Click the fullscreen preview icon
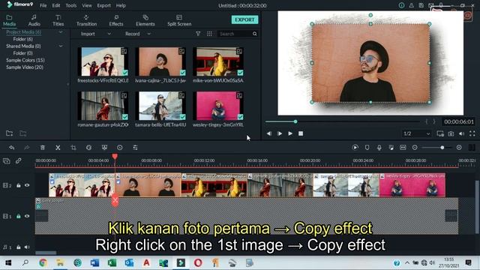Image resolution: width=480 pixels, height=270 pixels. (472, 133)
